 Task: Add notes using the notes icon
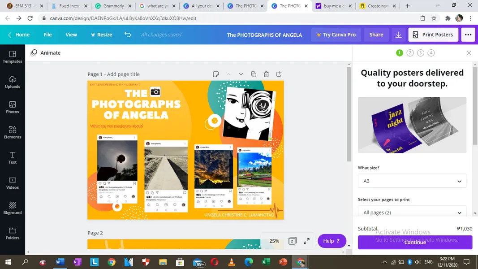(215, 74)
